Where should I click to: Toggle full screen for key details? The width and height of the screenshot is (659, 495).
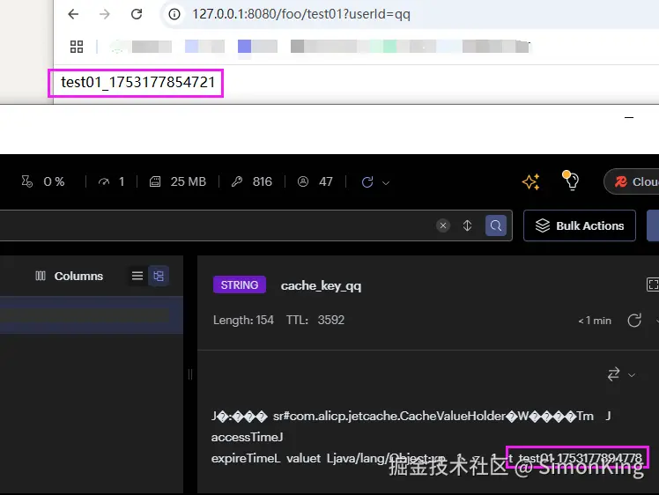[653, 284]
